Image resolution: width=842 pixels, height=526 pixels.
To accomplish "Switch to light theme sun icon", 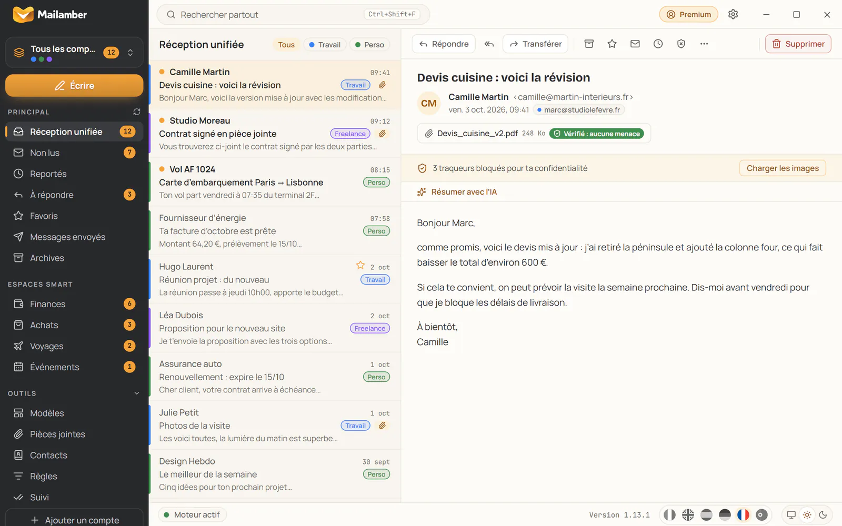I will 807,515.
